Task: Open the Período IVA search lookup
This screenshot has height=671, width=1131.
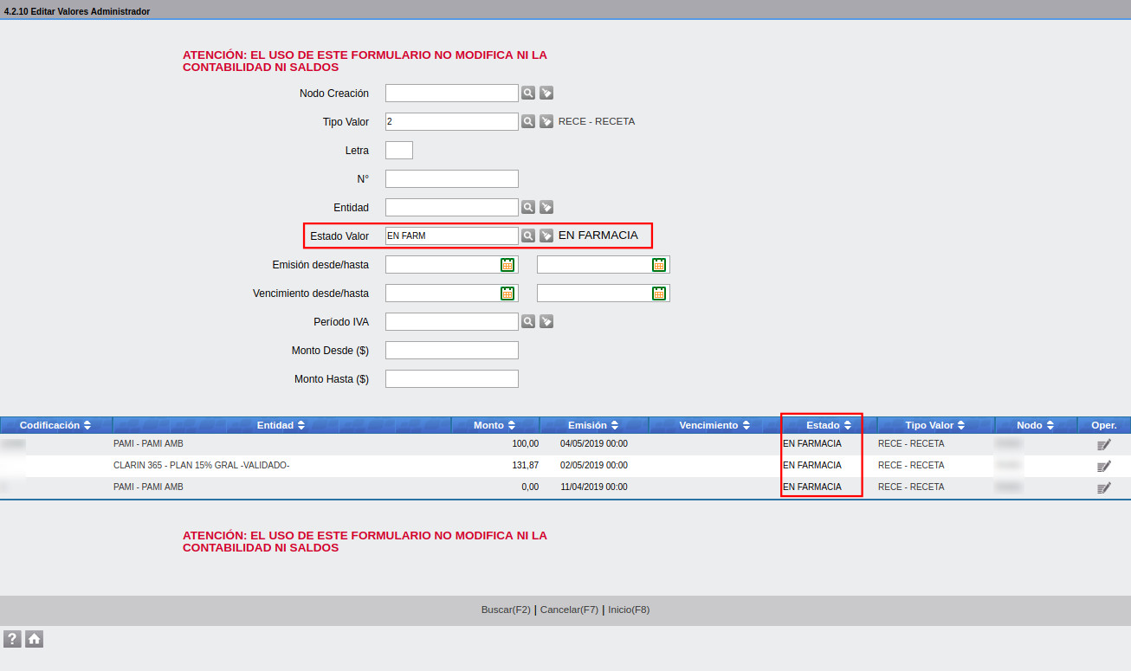Action: pos(527,322)
